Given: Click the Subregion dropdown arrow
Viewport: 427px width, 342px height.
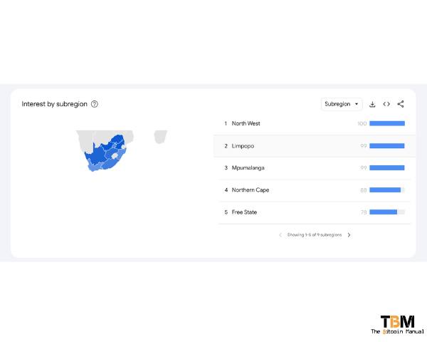Looking at the screenshot, I should pyautogui.click(x=357, y=104).
